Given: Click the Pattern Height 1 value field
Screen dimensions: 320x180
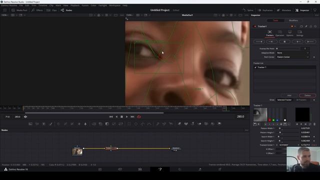Looking at the screenshot, I should pos(305,132).
